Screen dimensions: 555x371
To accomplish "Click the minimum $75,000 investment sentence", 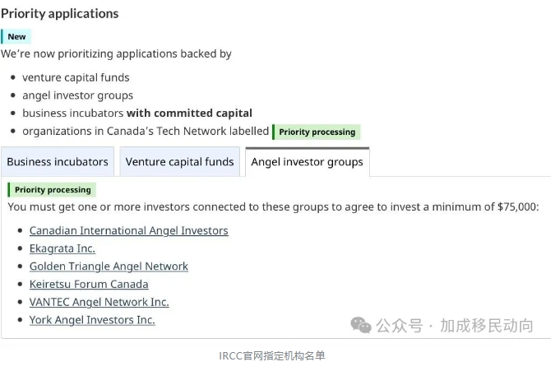I will (273, 206).
